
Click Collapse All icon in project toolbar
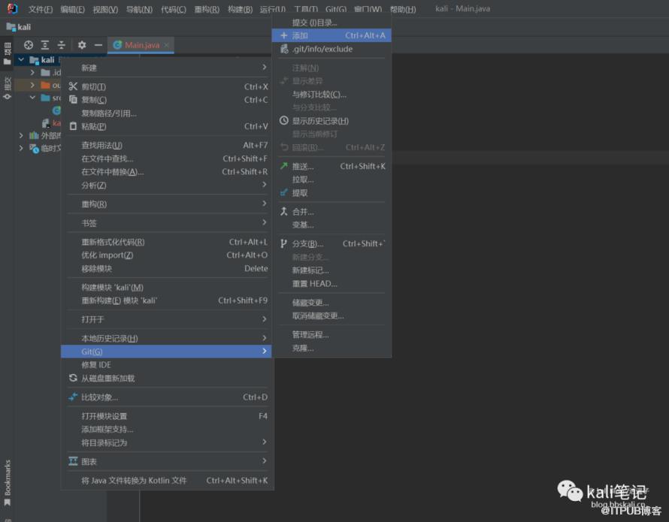tap(62, 45)
